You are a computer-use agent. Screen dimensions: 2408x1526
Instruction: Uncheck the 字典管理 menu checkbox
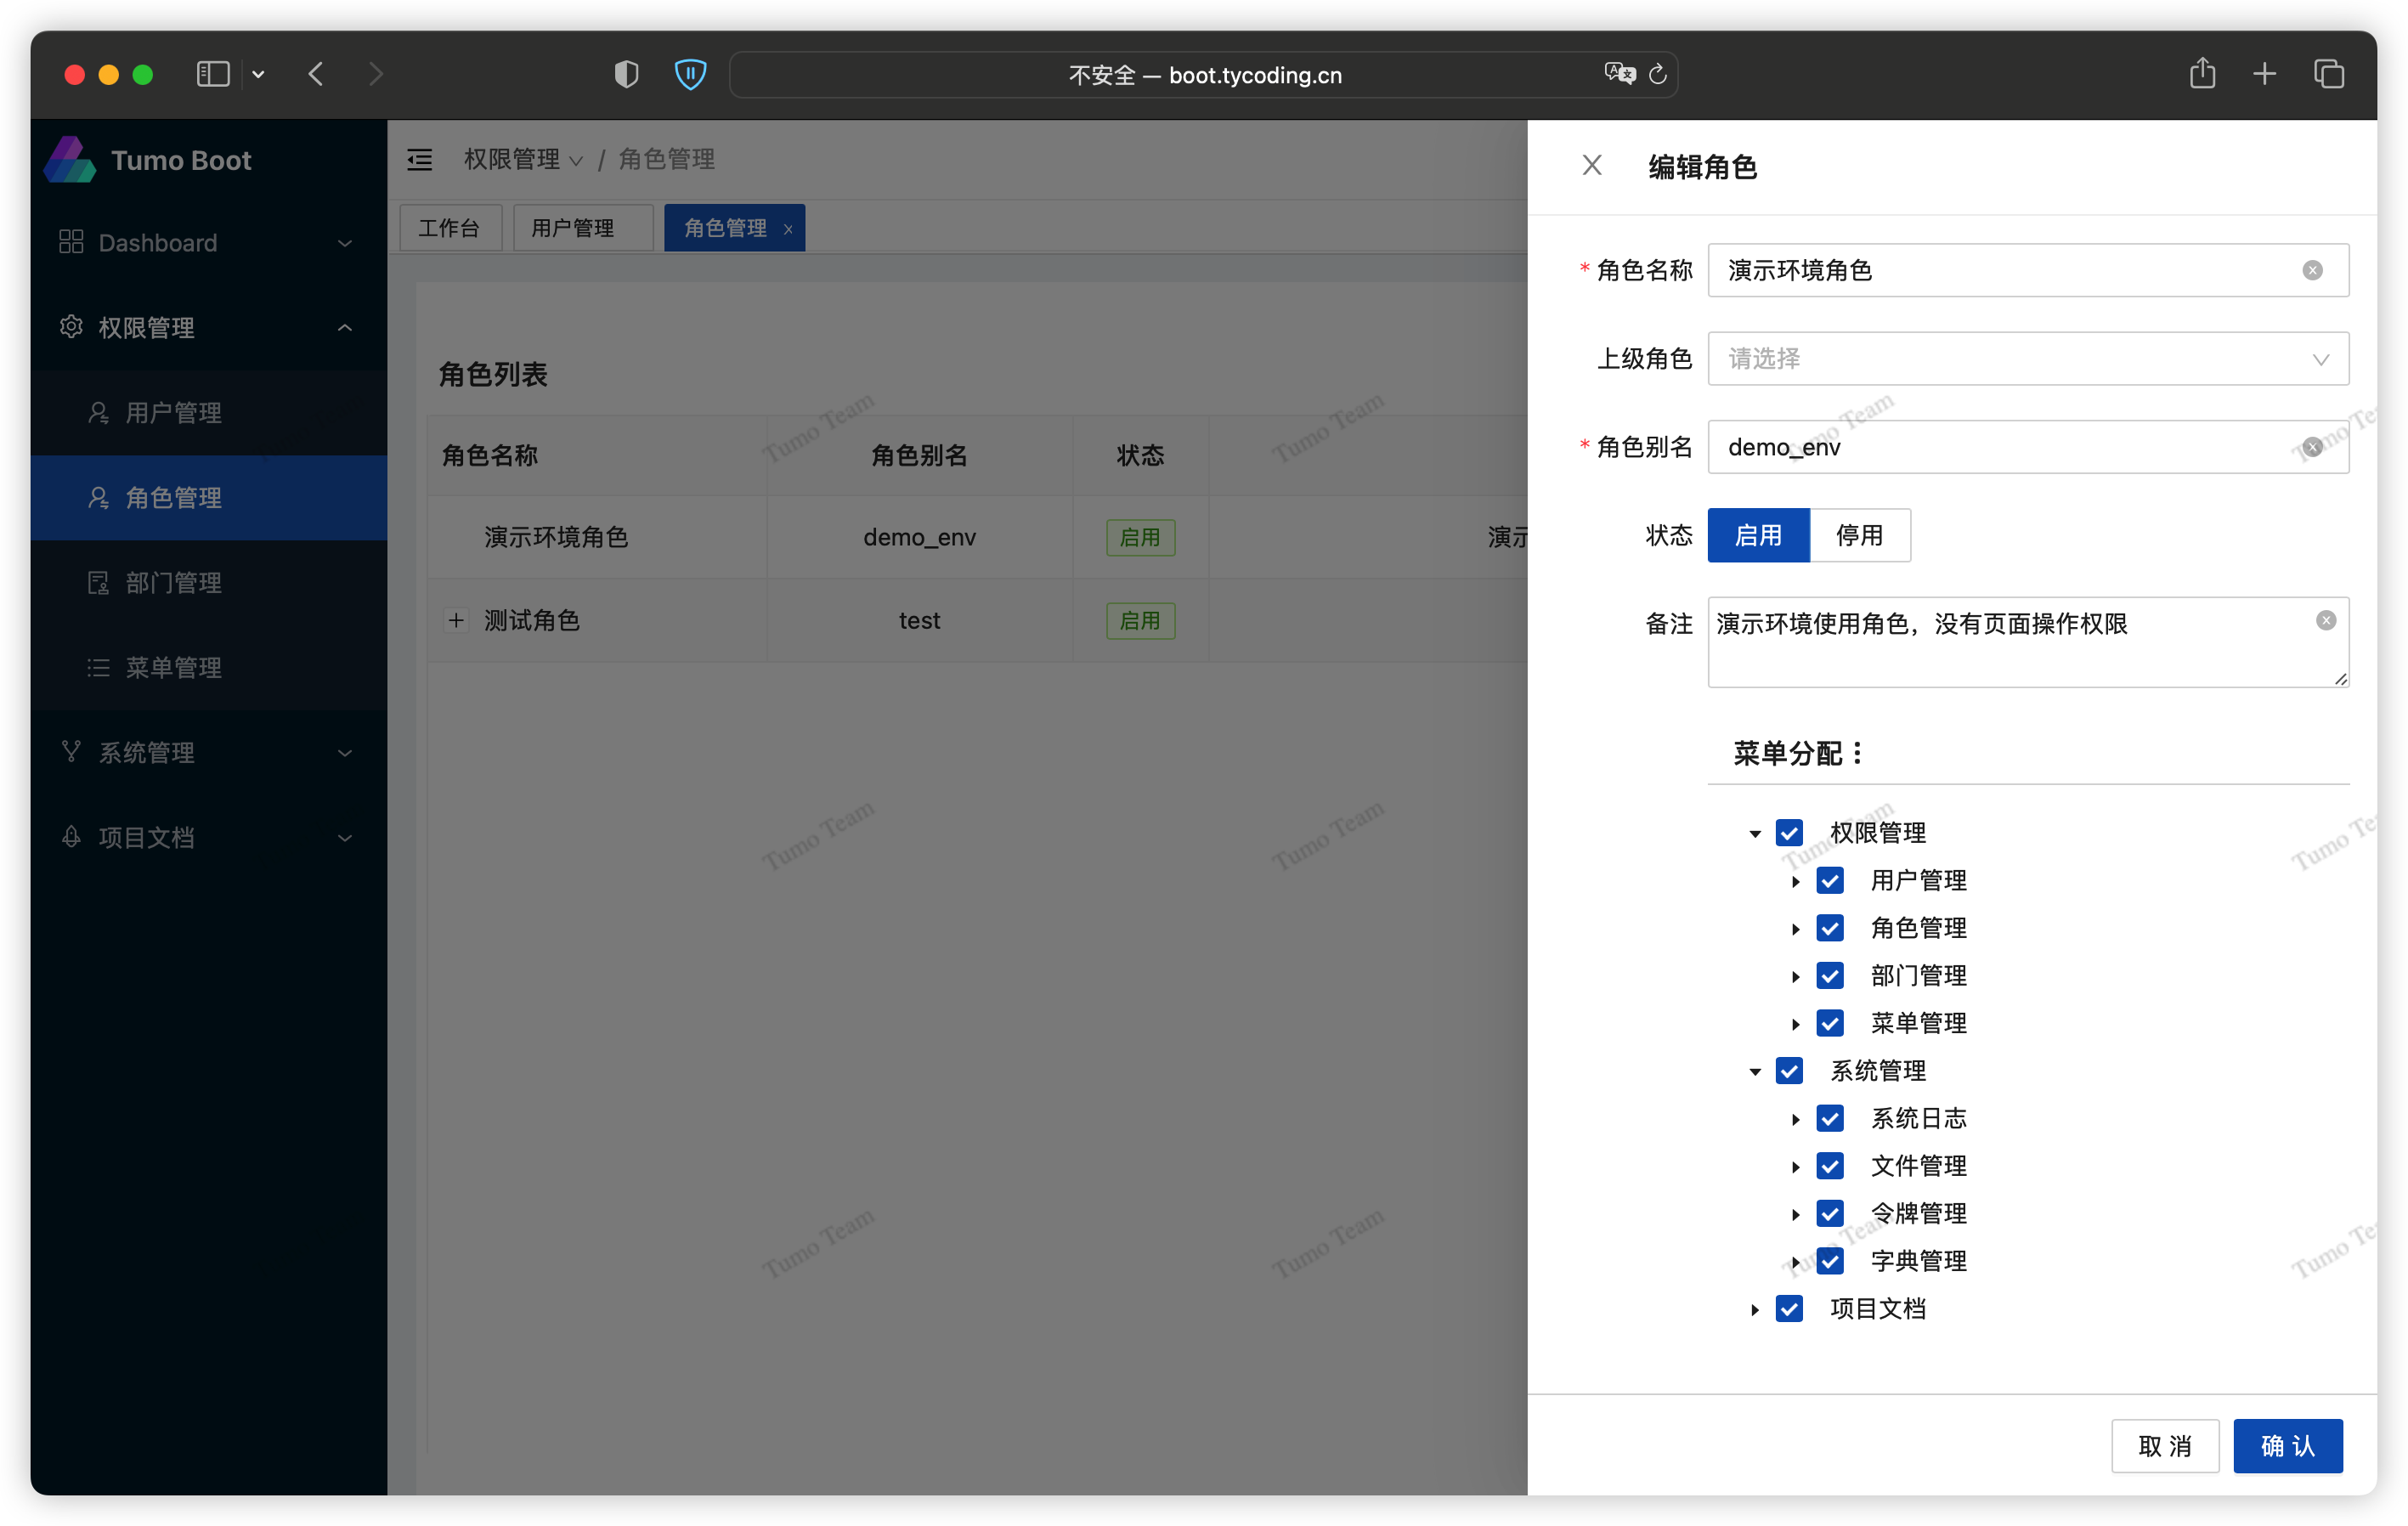pos(1830,1262)
